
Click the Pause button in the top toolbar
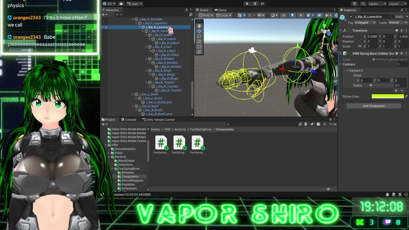point(255,4)
